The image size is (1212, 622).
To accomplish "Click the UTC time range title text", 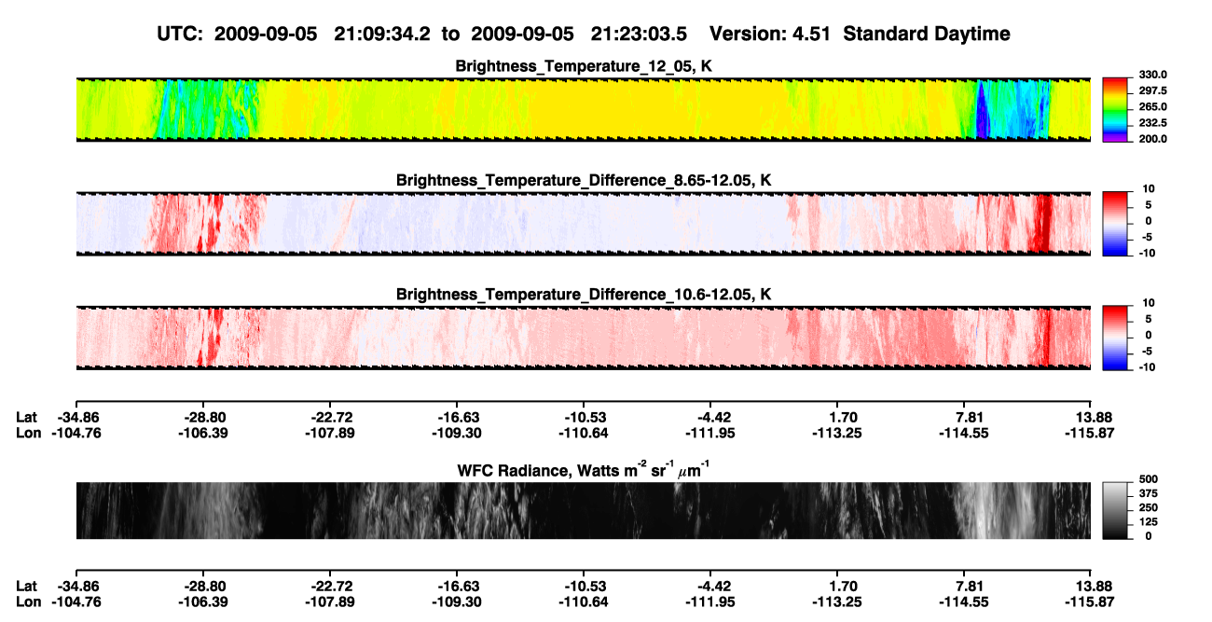I will 424,34.
